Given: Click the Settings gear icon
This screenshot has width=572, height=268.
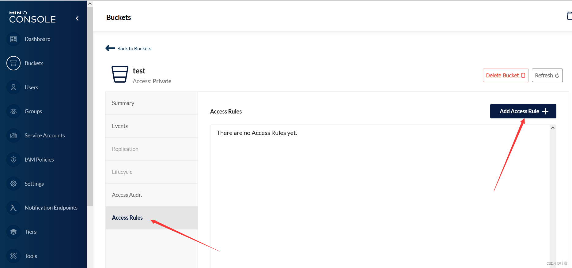Looking at the screenshot, I should point(13,184).
